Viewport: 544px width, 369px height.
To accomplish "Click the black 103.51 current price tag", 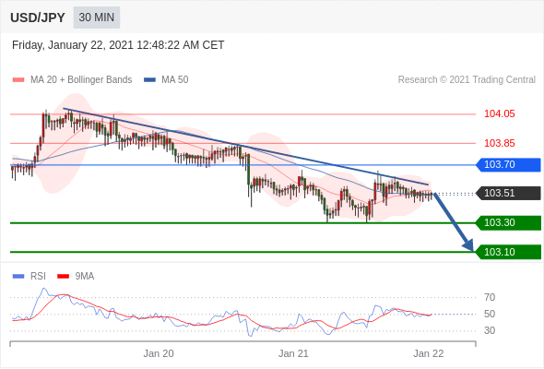I will pyautogui.click(x=508, y=194).
